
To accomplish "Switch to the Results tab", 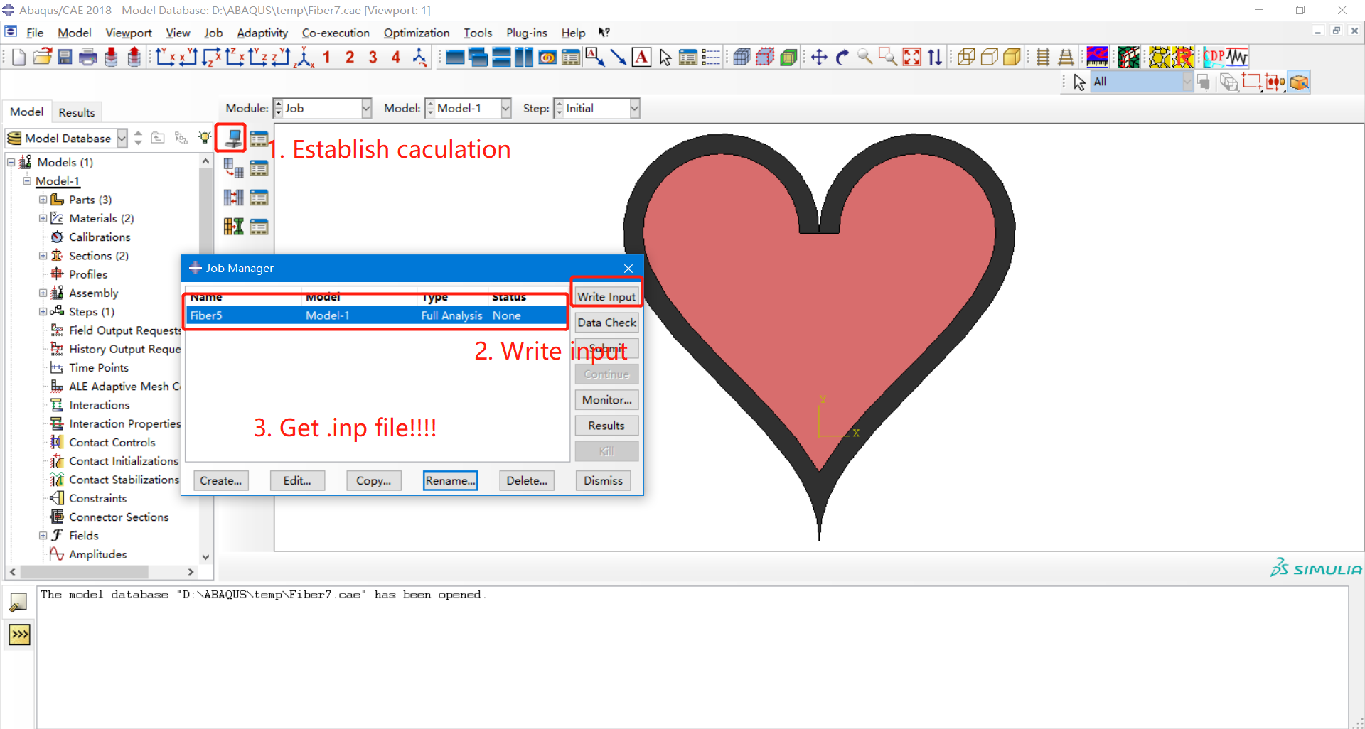I will click(76, 112).
